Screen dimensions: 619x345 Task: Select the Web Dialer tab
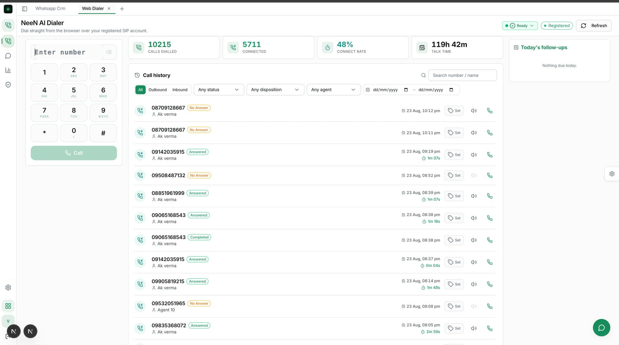point(93,9)
